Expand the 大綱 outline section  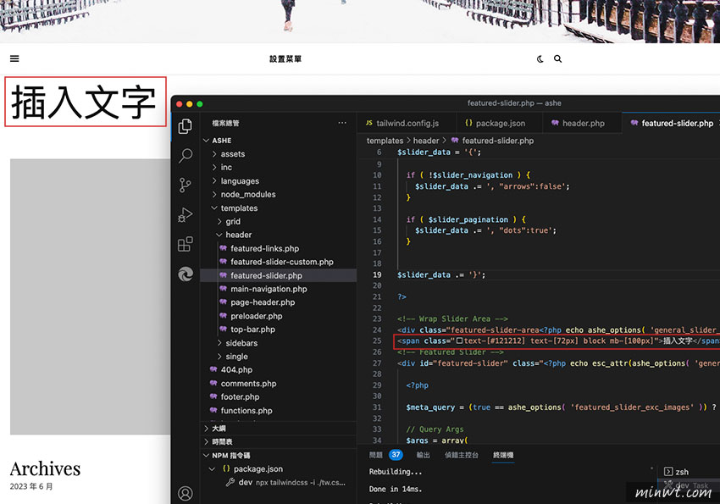279,429
